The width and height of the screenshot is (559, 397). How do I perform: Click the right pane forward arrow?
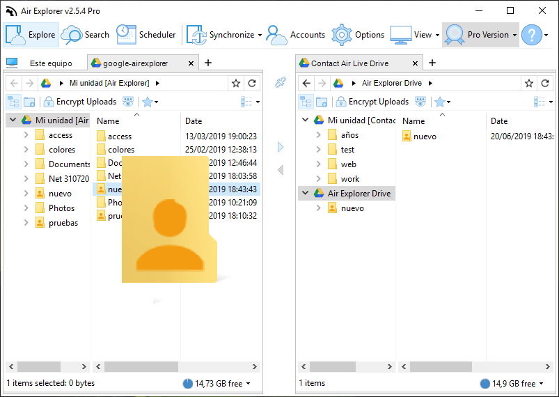322,83
